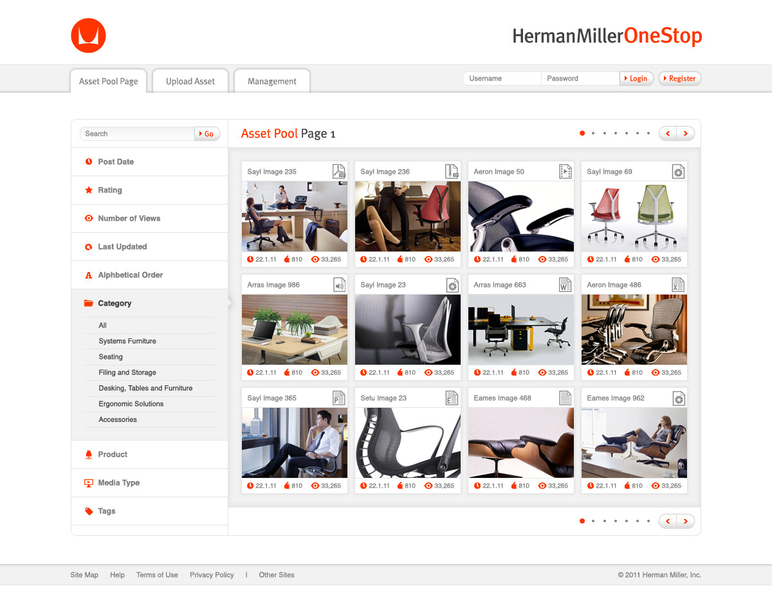
Task: Click views eye icon on Aeron Image 50
Action: point(542,259)
